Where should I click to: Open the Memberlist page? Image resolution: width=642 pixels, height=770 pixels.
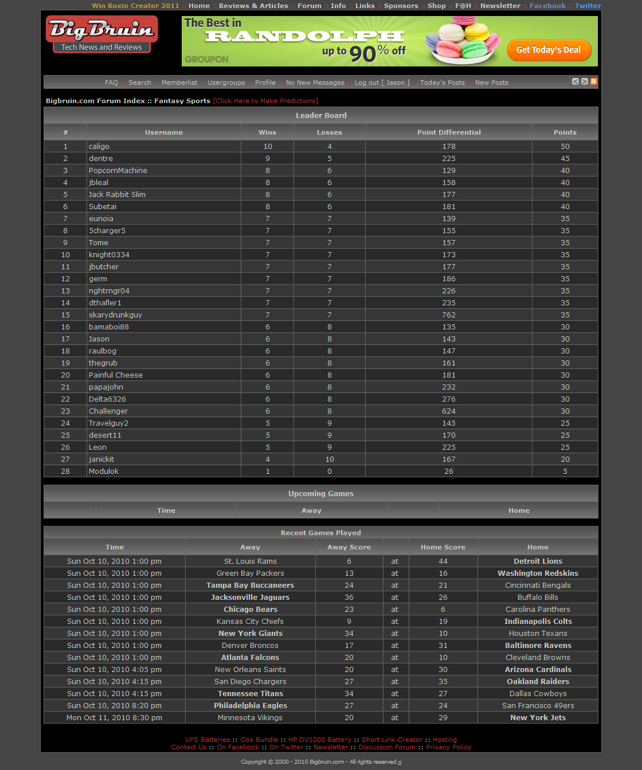179,82
